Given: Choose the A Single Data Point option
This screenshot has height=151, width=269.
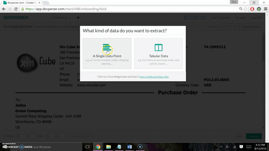Looking at the screenshot, I should (x=107, y=53).
